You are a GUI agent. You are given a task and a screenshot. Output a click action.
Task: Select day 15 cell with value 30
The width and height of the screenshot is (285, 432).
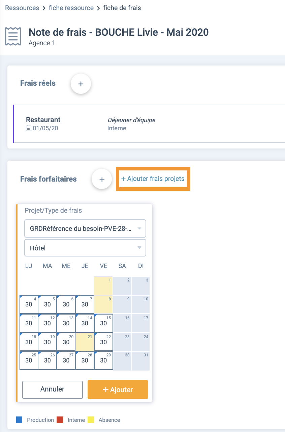coord(103,323)
